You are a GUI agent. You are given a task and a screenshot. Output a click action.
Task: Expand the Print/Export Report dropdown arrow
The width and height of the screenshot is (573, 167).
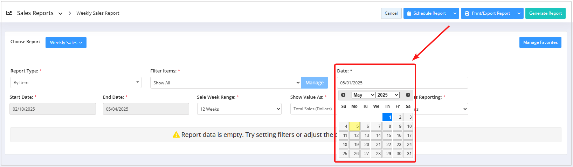pyautogui.click(x=519, y=13)
